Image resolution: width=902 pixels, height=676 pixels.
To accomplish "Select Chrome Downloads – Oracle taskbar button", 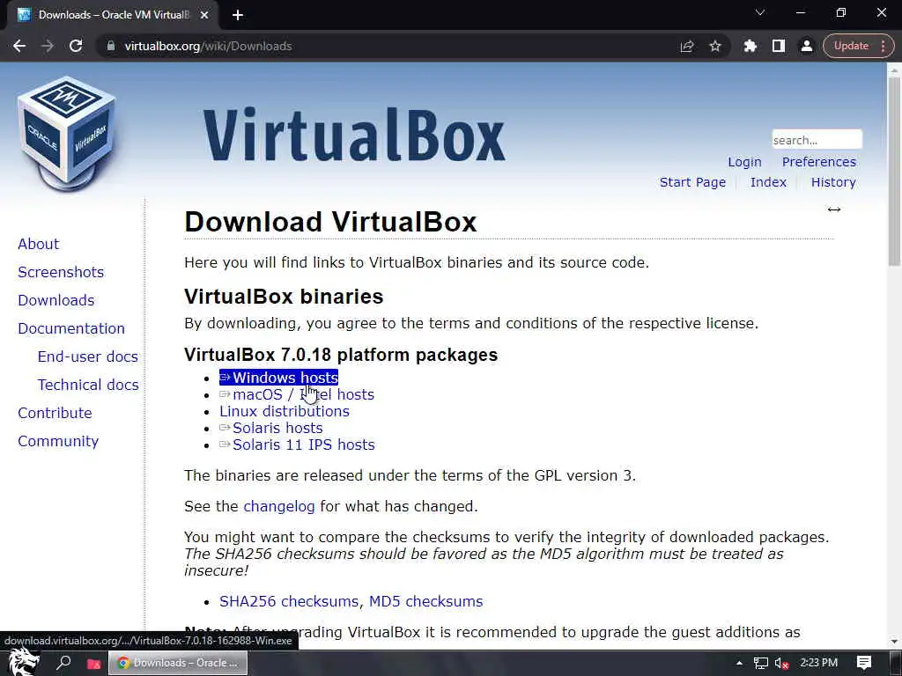I will pyautogui.click(x=178, y=663).
